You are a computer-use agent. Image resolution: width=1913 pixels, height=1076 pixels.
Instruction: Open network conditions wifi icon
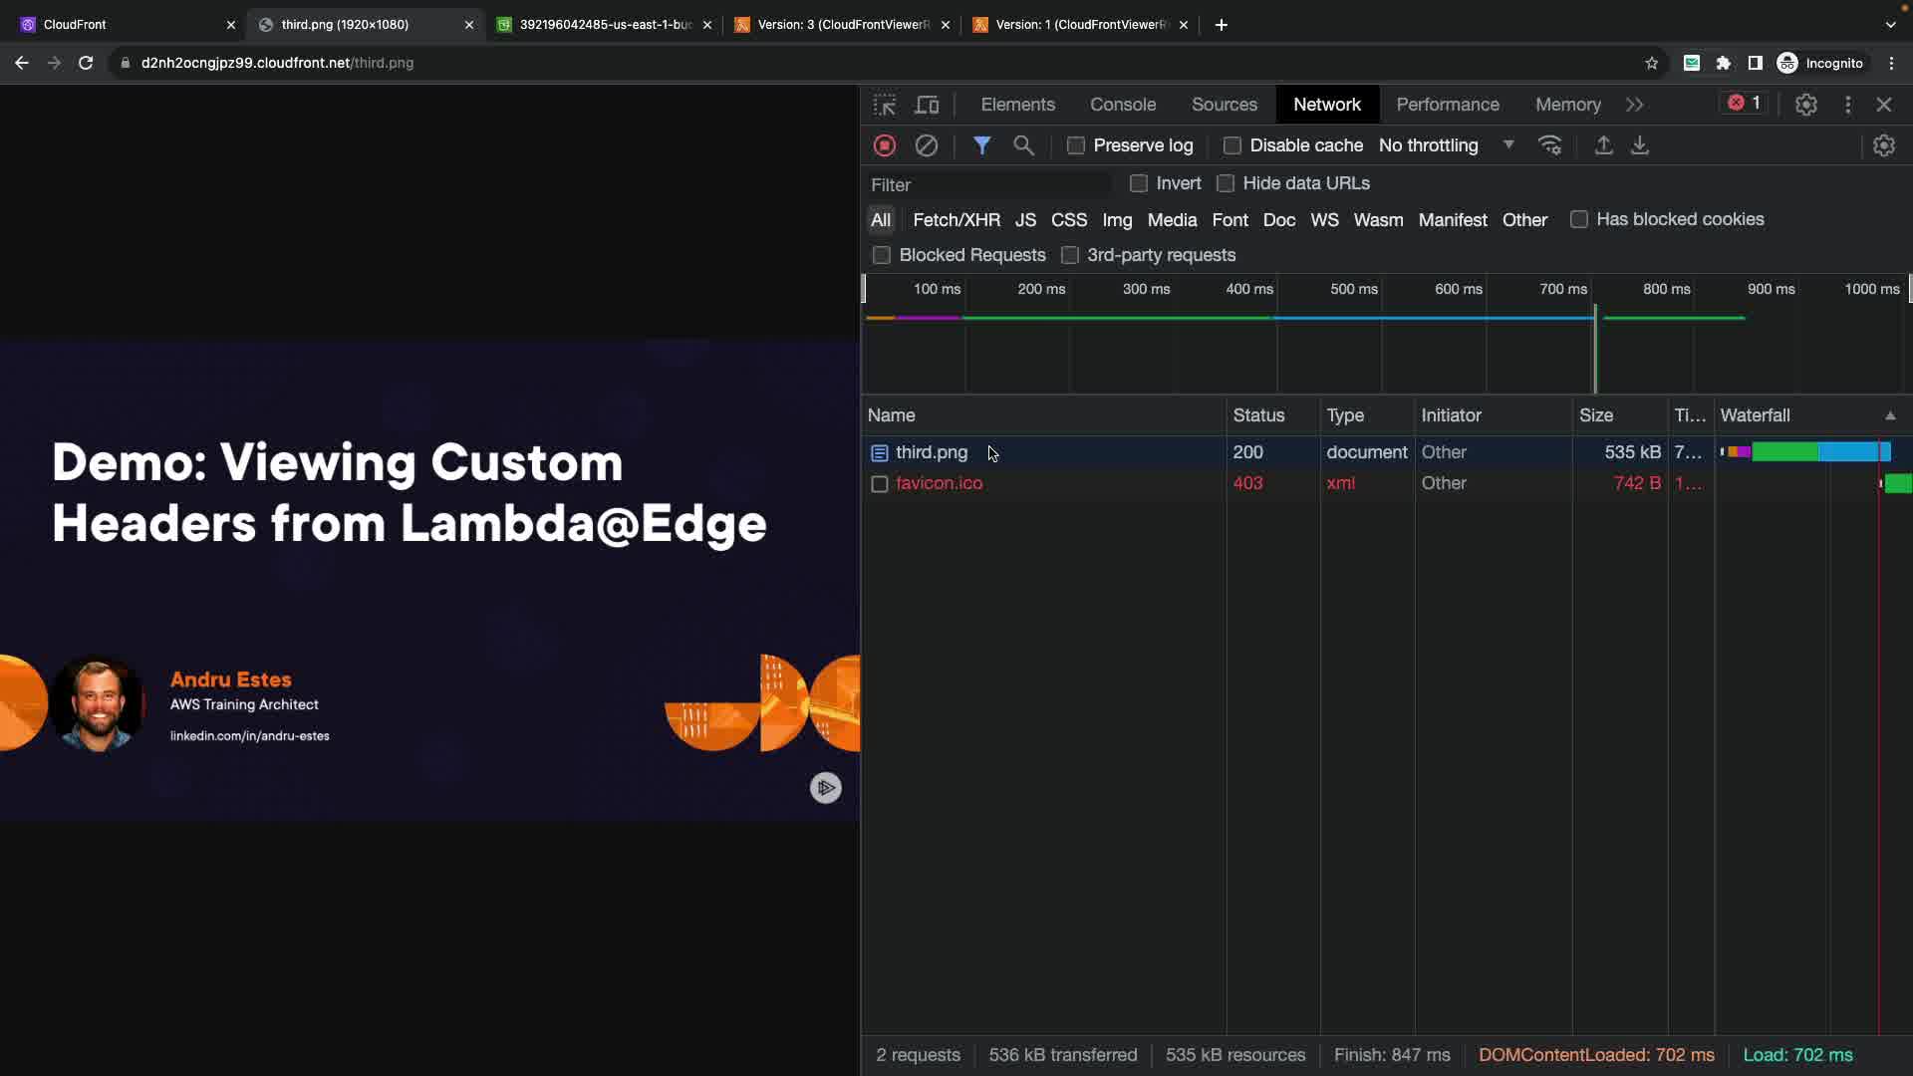click(x=1549, y=145)
